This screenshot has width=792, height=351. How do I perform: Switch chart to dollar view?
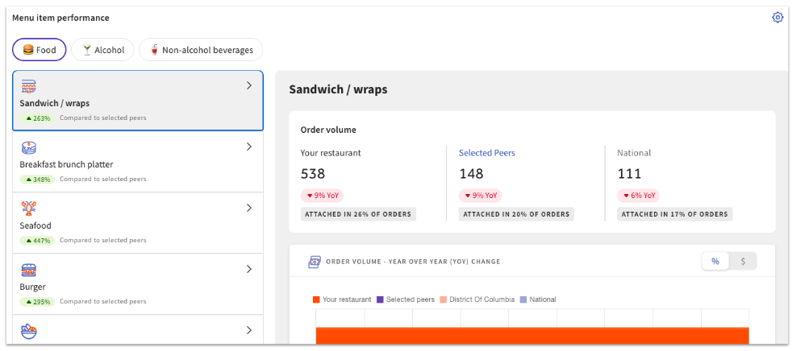coord(743,262)
